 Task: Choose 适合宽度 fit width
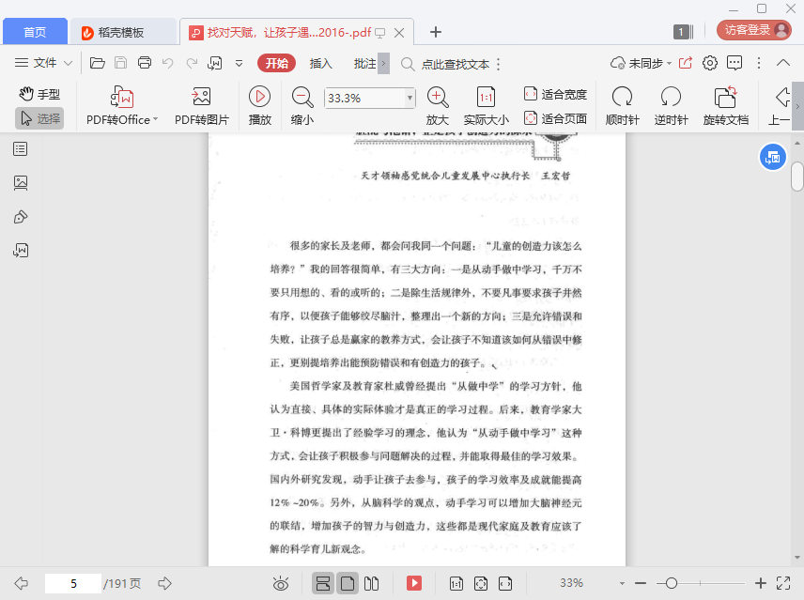tap(555, 94)
